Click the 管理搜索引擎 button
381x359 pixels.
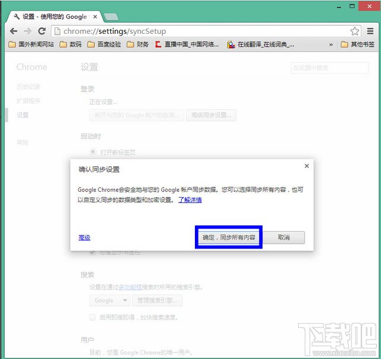pyautogui.click(x=157, y=301)
